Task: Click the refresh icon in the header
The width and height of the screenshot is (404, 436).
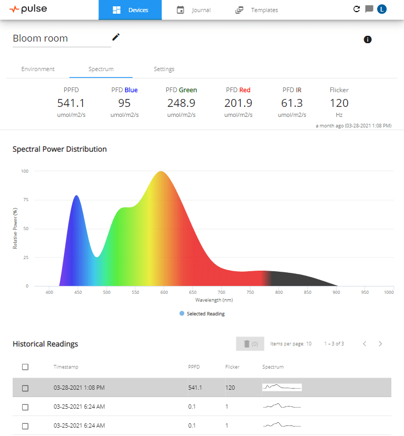Action: [357, 9]
